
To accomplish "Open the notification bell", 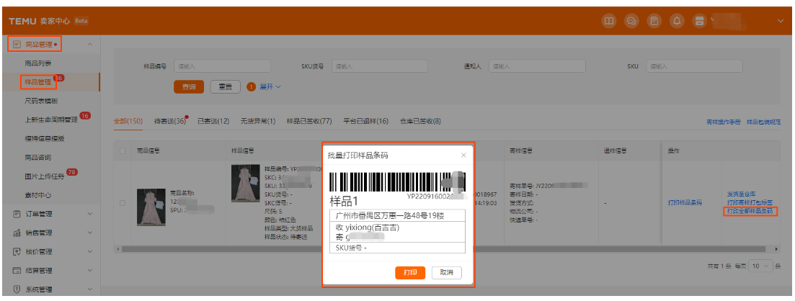I will click(677, 21).
